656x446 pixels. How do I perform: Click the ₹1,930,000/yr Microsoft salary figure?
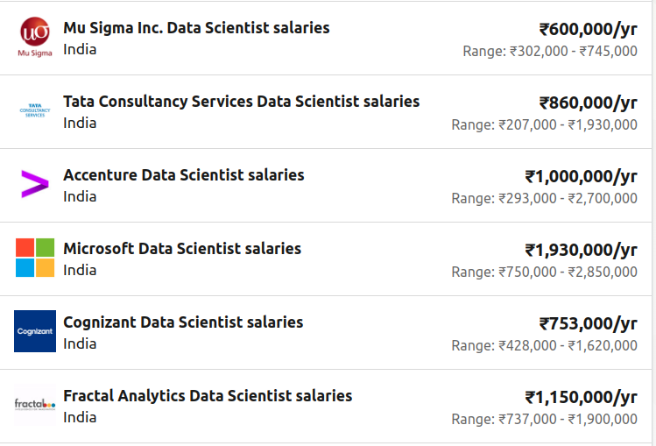(x=581, y=250)
